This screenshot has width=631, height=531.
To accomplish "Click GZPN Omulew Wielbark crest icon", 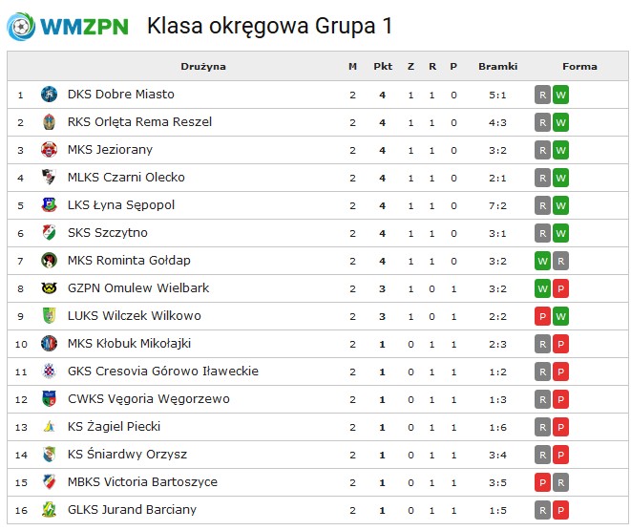I will pos(49,287).
